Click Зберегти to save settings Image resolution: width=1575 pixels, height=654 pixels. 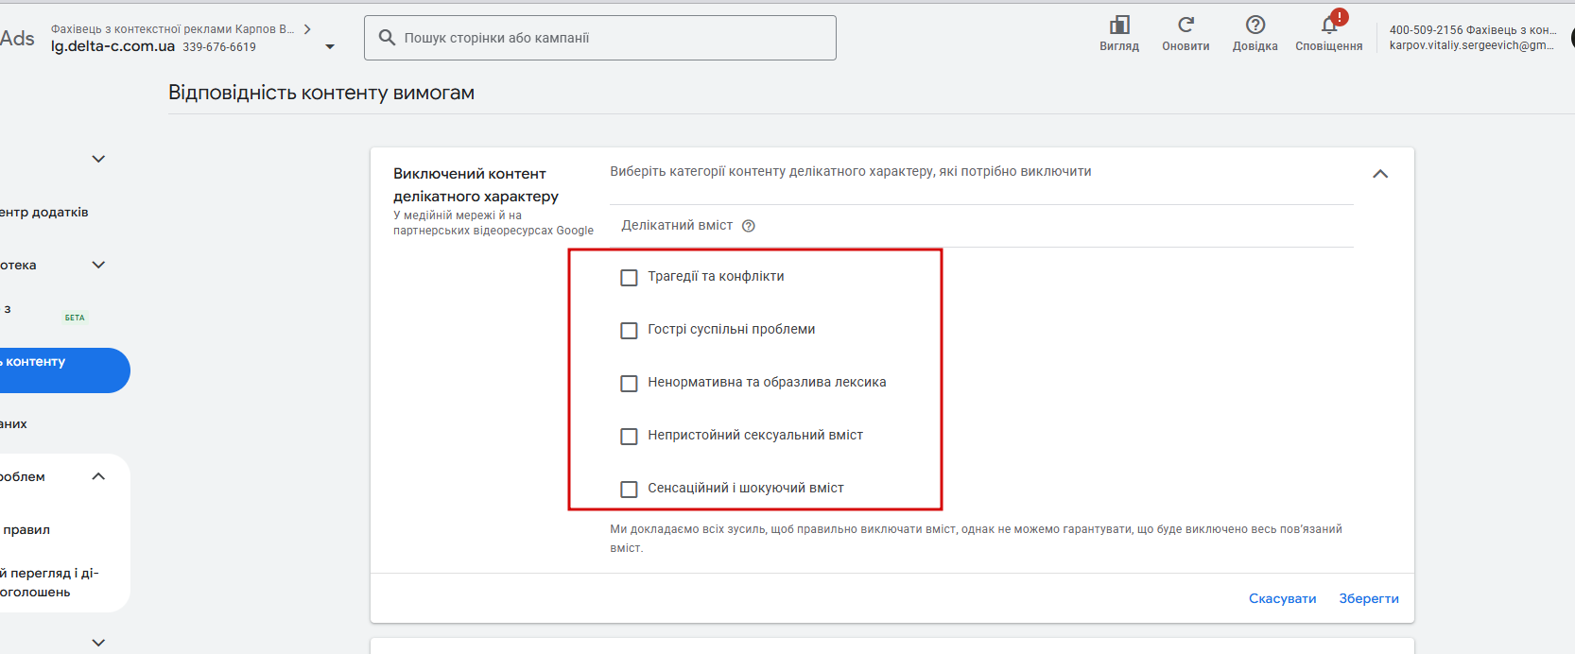tap(1369, 598)
